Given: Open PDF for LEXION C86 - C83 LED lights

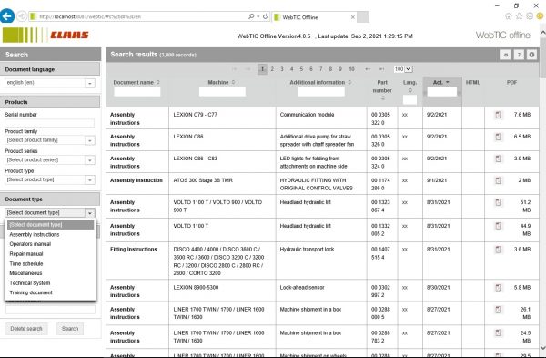Looking at the screenshot, I should coord(499,159).
